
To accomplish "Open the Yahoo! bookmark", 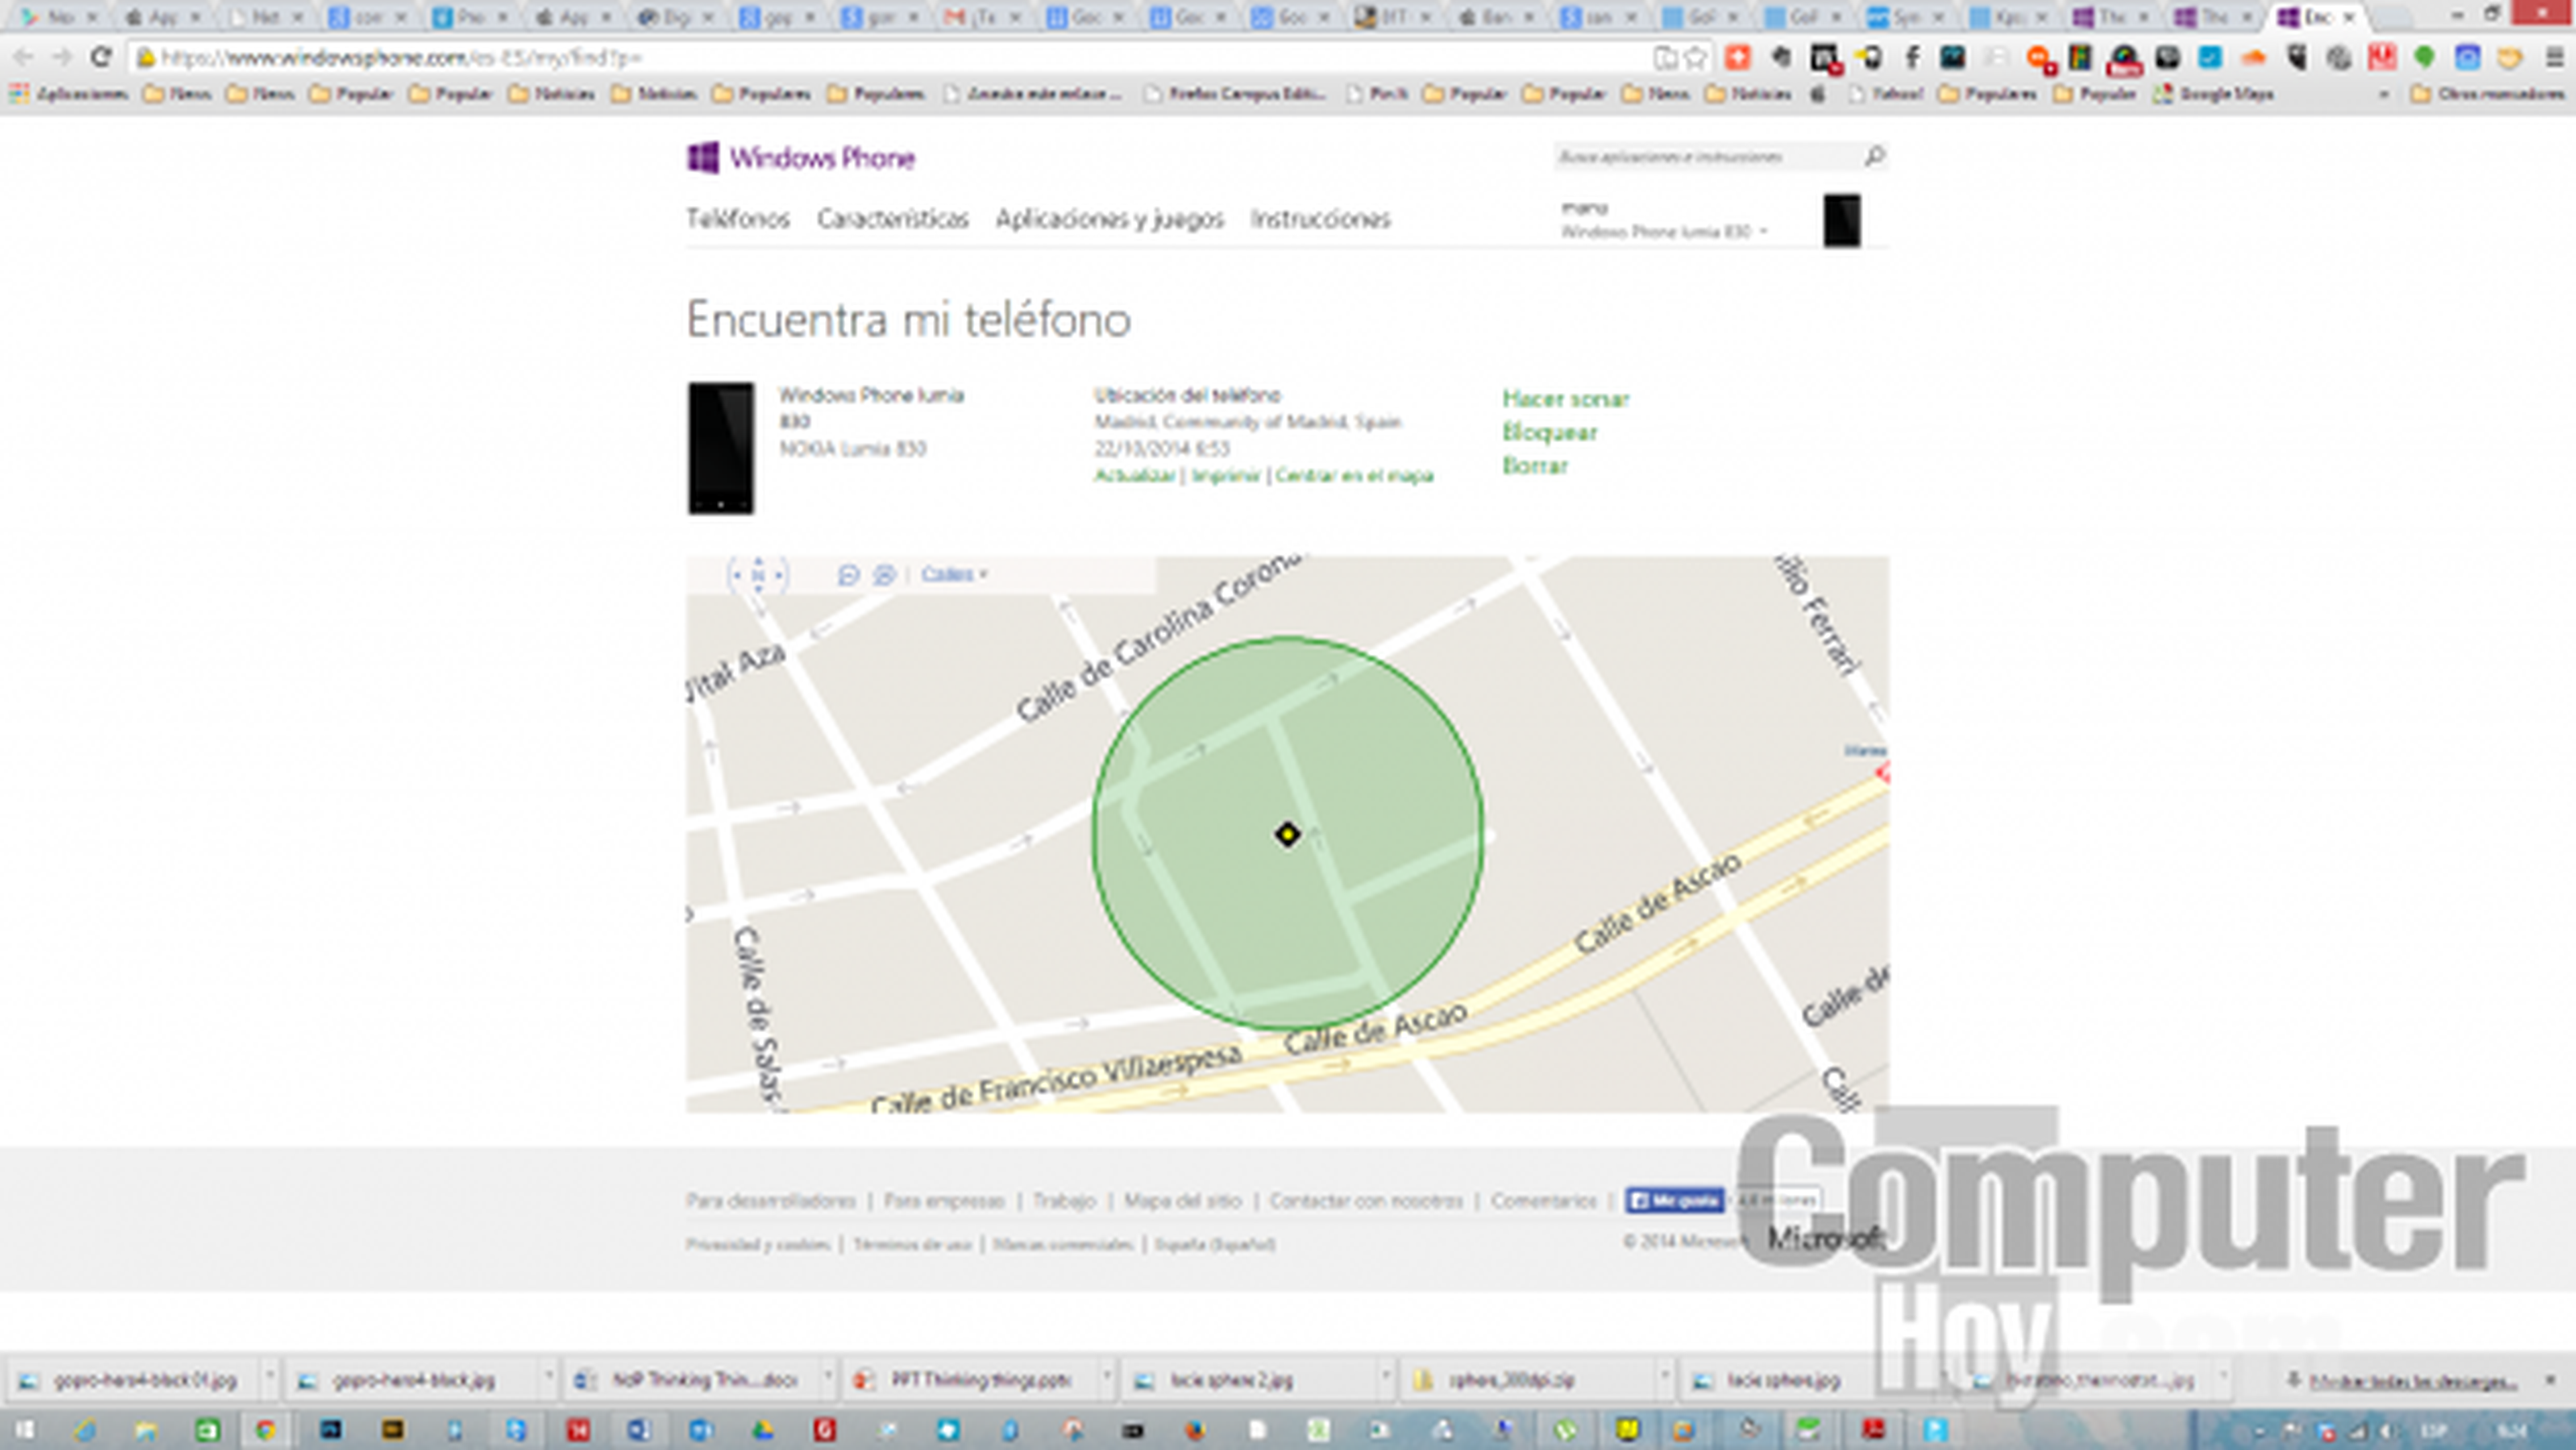I will point(1886,94).
